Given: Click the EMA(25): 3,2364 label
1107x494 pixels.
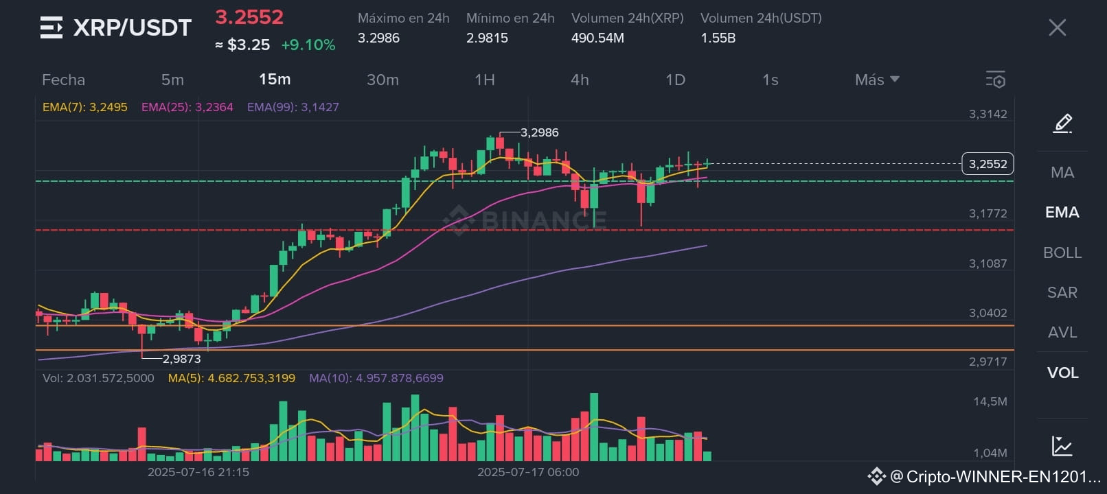Looking at the screenshot, I should [187, 107].
